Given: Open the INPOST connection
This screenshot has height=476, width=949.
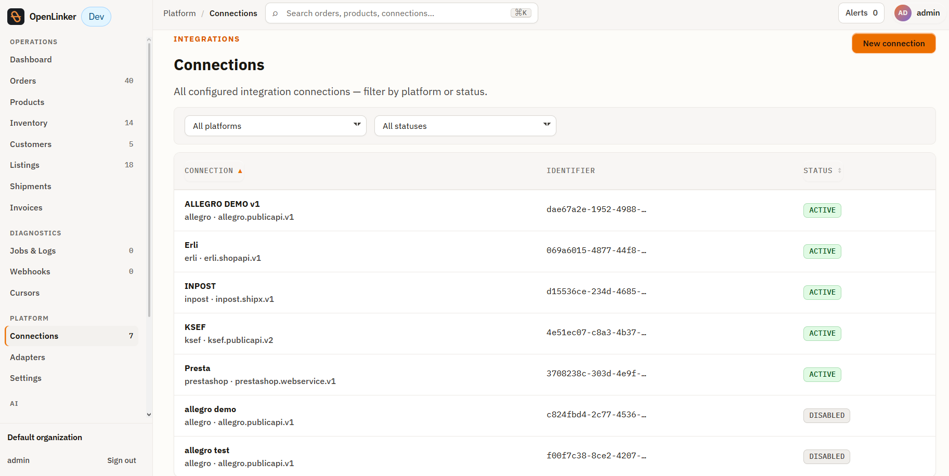Looking at the screenshot, I should [x=555, y=293].
